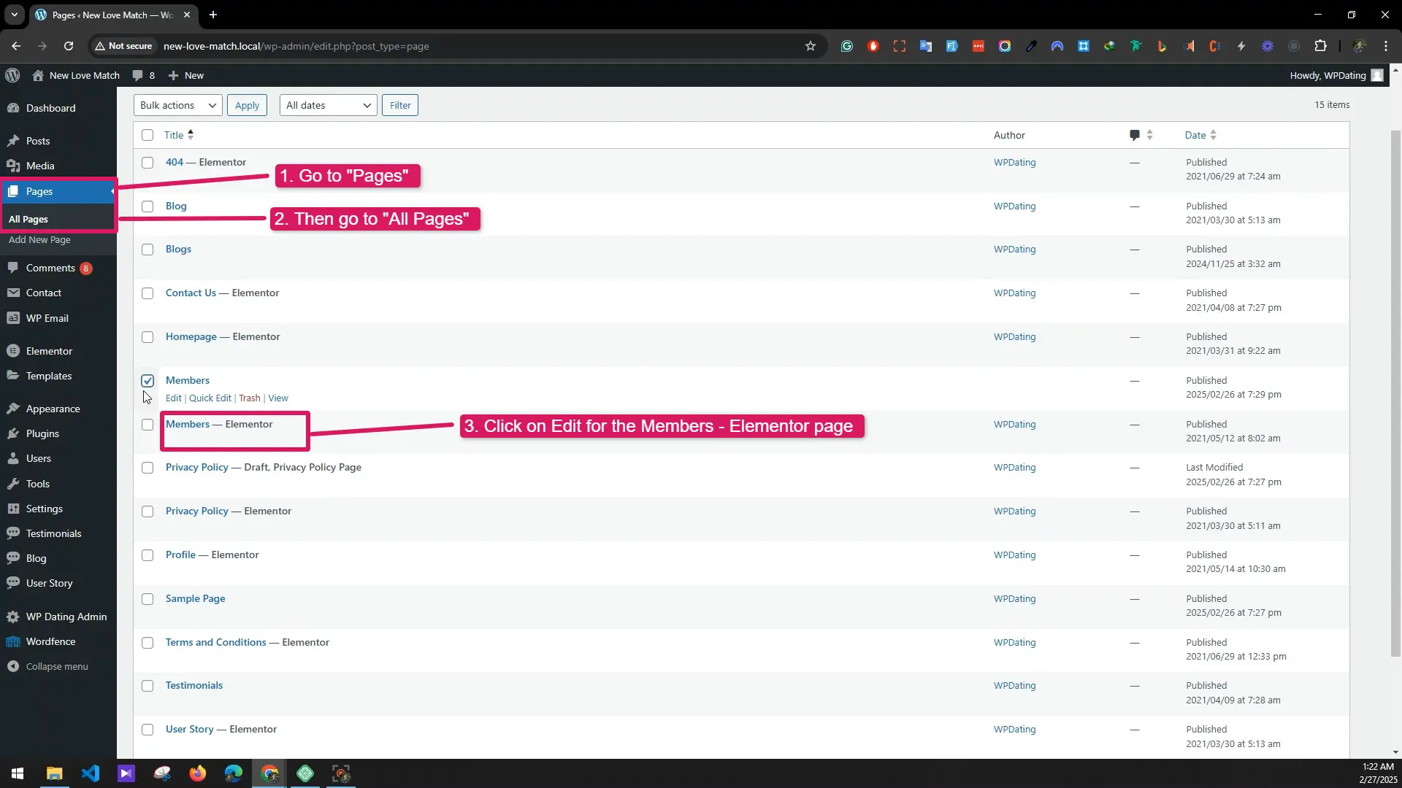Viewport: 1402px width, 788px height.
Task: Open the Pages menu in sidebar
Action: 58,191
